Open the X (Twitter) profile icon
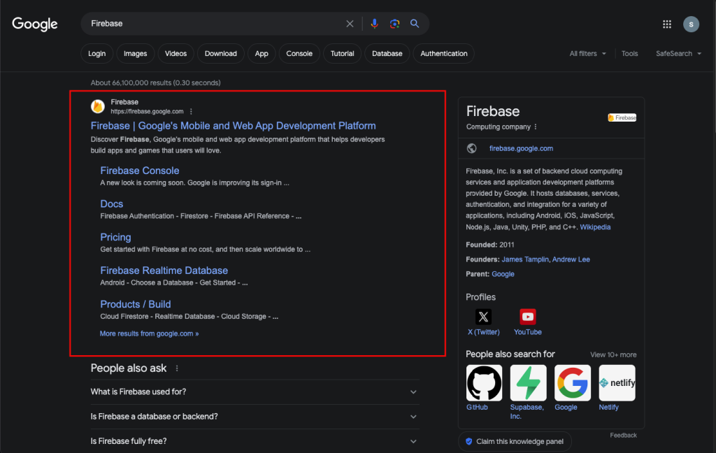Screen dimensions: 716x453 [483, 317]
